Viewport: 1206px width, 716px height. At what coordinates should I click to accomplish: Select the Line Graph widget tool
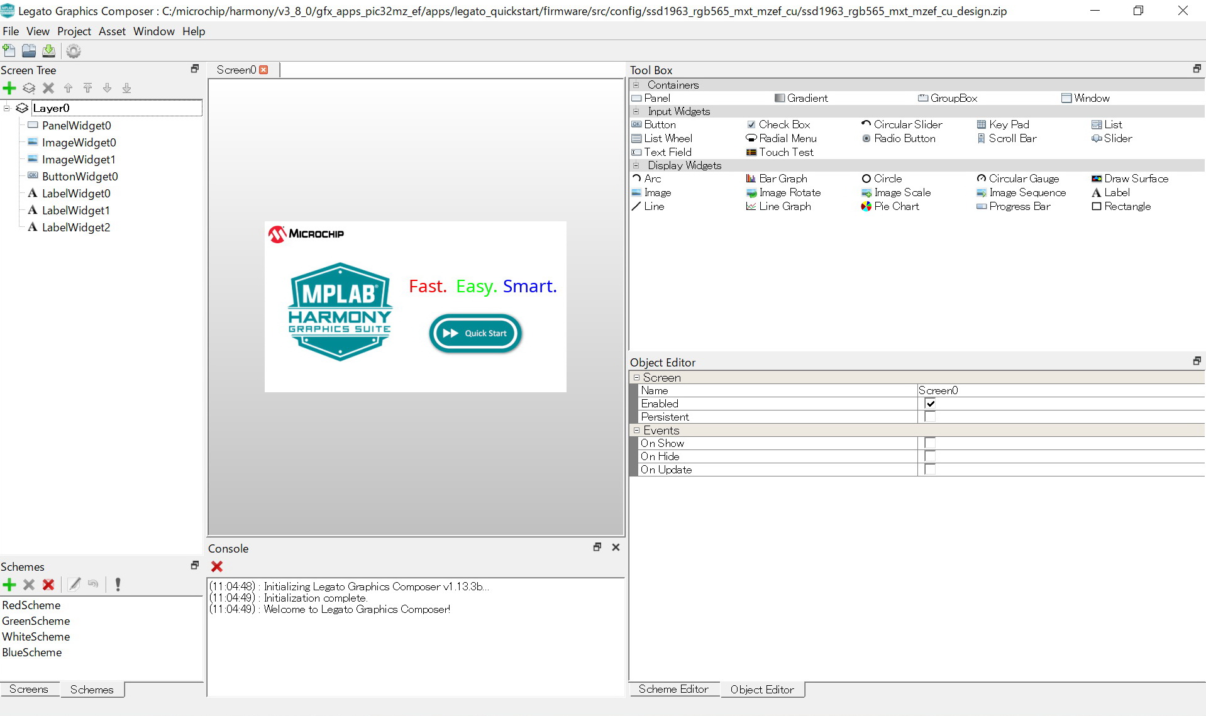pos(778,206)
